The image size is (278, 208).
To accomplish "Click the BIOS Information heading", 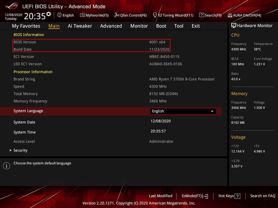I will pos(29,35).
